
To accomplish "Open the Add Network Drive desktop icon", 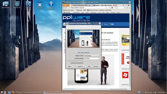I will (40, 5).
